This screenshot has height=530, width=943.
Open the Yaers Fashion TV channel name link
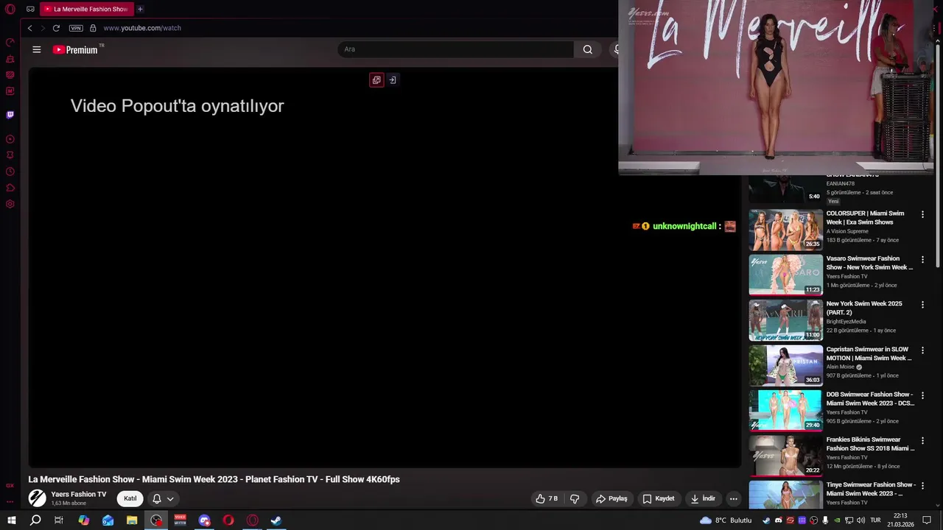(79, 495)
